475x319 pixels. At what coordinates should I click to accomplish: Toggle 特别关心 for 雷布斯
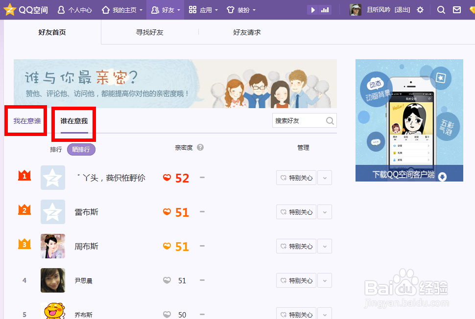296,212
